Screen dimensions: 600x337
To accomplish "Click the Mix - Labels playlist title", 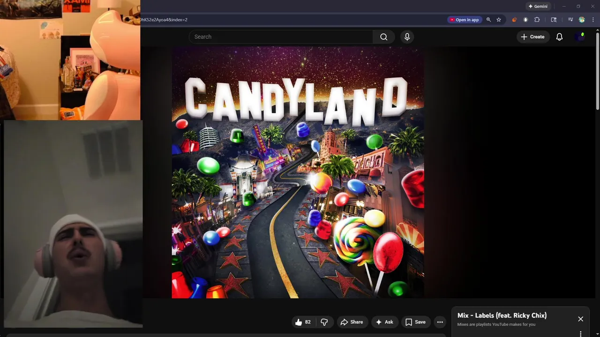I will tap(502, 315).
